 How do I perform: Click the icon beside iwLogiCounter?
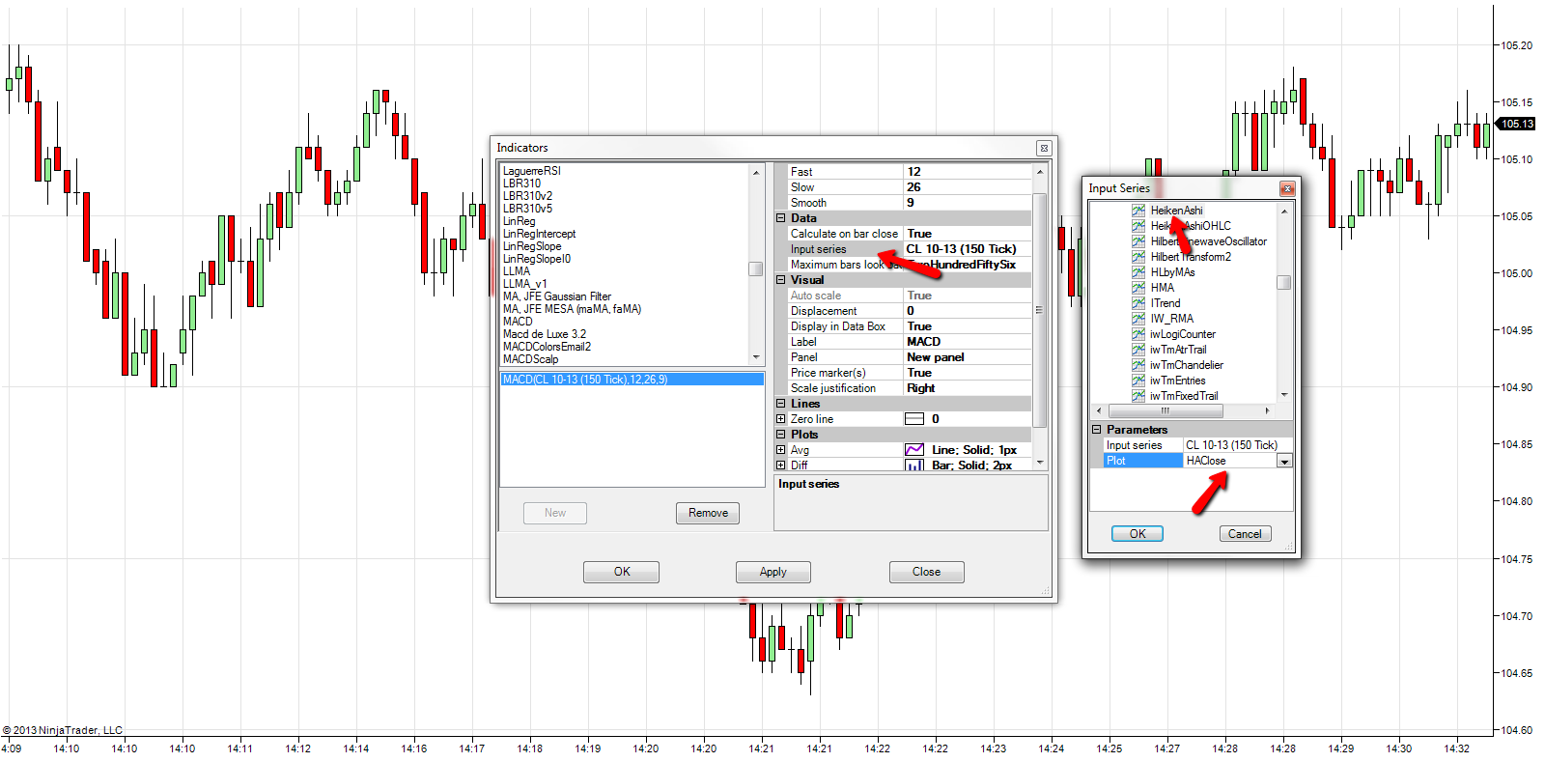coord(1138,334)
